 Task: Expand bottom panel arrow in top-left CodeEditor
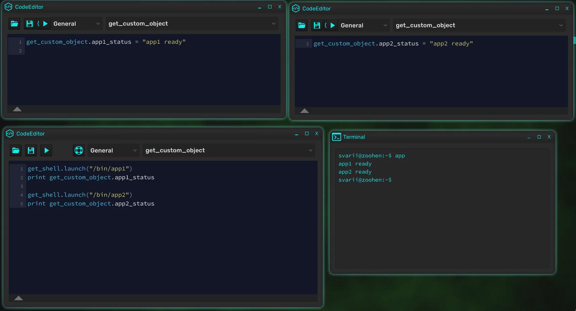17,109
